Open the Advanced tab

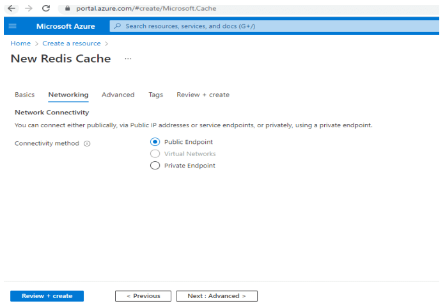pos(118,95)
